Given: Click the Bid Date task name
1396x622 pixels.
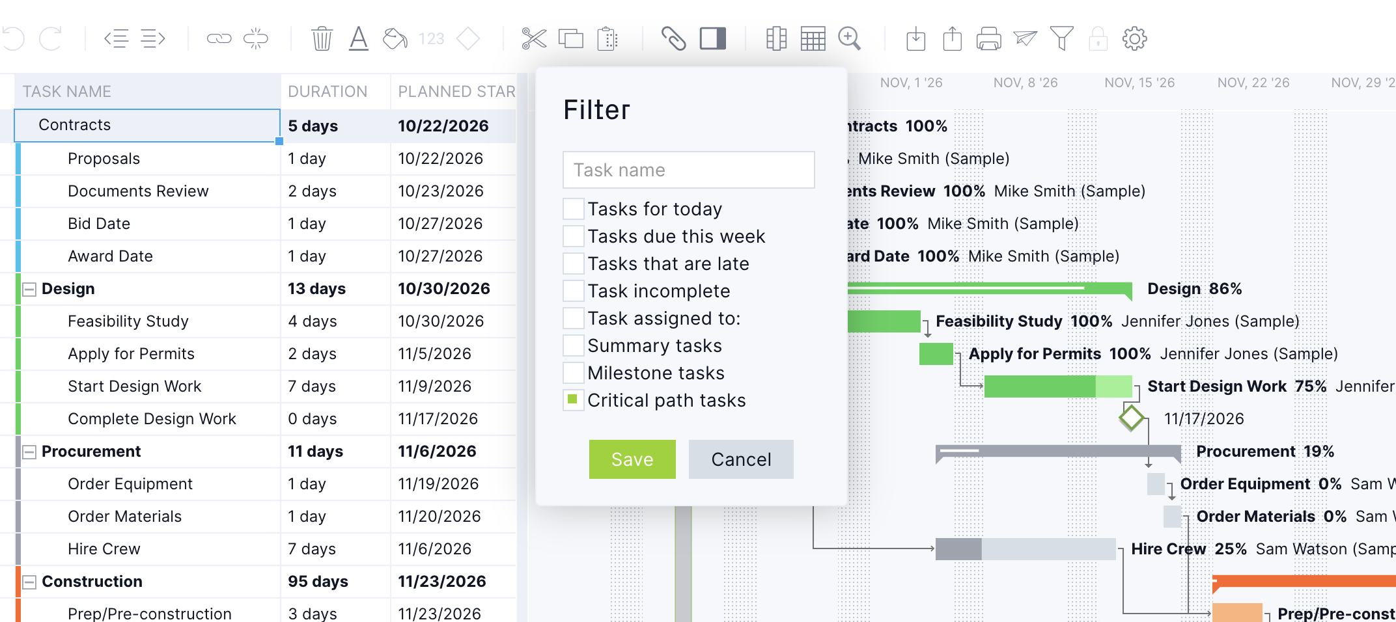Looking at the screenshot, I should 99,224.
